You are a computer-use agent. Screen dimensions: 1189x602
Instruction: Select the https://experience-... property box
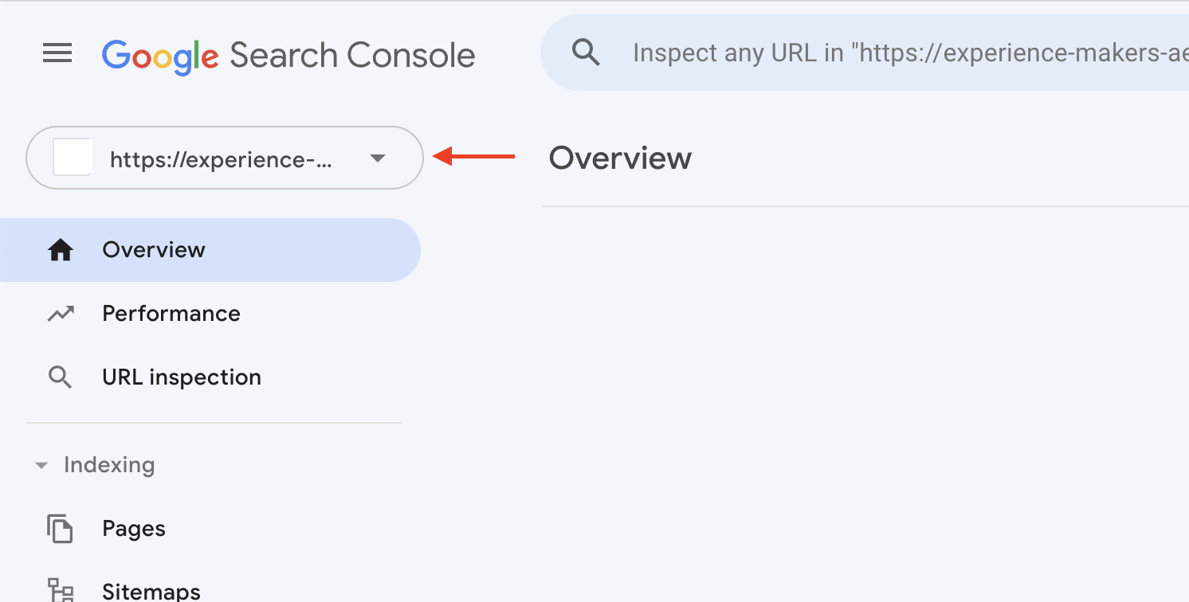click(225, 158)
